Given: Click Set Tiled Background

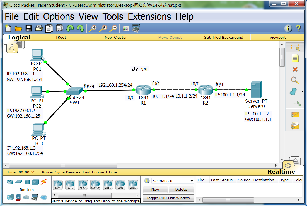Looking at the screenshot, I should pos(223,37).
